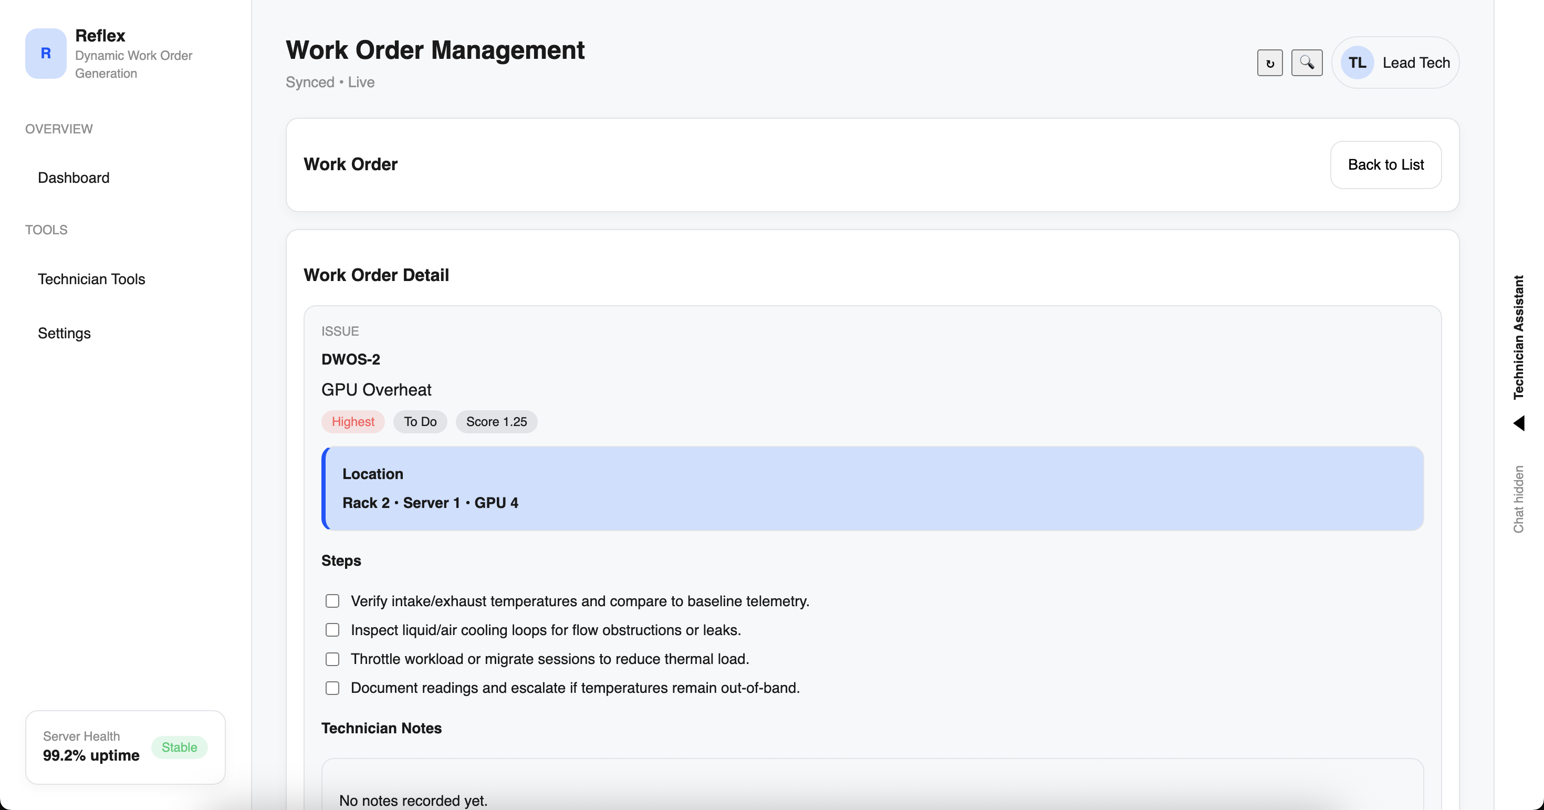Viewport: 1544px width, 810px height.
Task: Open Technician Tools in sidebar
Action: tap(91, 279)
